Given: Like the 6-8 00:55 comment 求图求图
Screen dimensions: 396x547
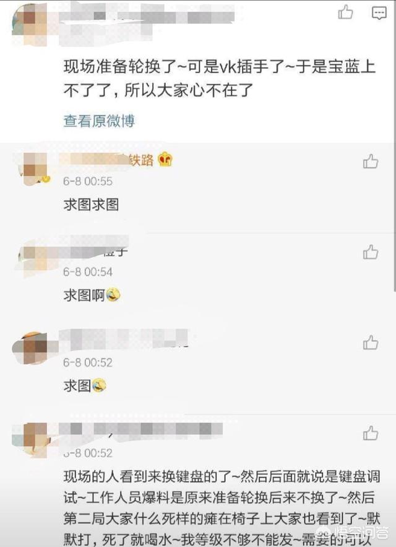Looking at the screenshot, I should coord(370,162).
